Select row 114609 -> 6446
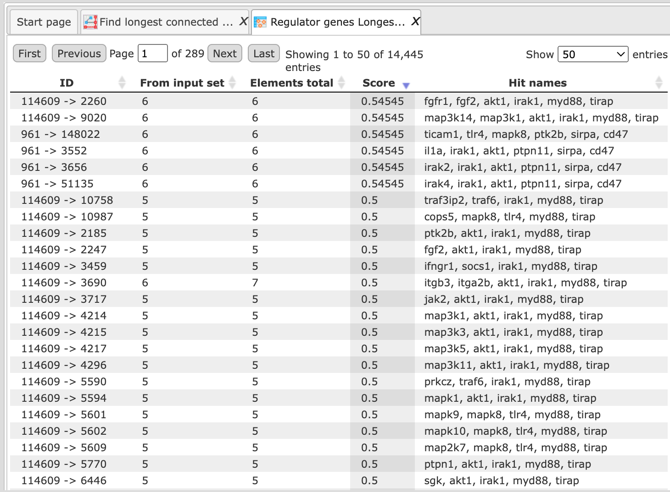Viewport: 670px width, 492px height. pos(339,481)
